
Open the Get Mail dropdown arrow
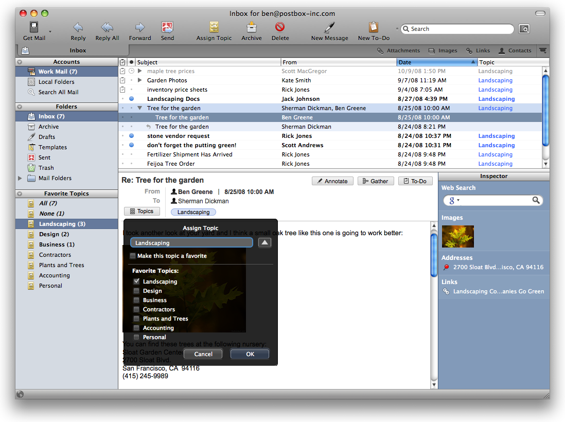tap(50, 32)
